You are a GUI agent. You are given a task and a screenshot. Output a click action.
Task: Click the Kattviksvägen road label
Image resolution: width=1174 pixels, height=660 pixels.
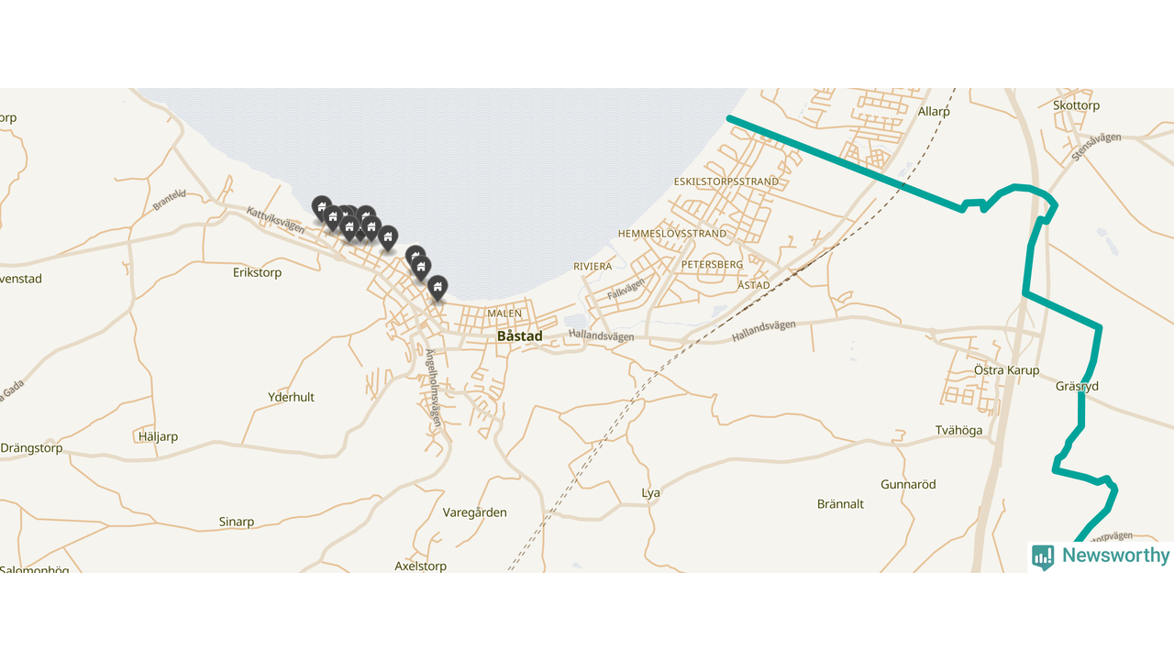click(275, 220)
